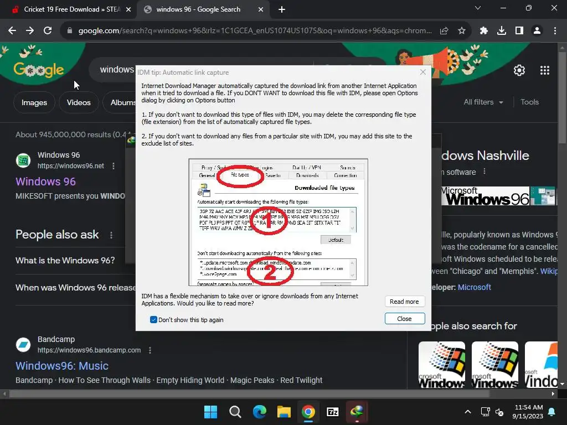
Task: Dismiss IDM tip dialog via X icon
Action: (x=422, y=72)
